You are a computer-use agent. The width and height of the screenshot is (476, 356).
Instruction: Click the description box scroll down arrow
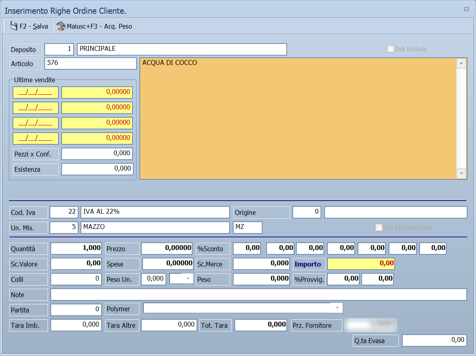point(461,173)
